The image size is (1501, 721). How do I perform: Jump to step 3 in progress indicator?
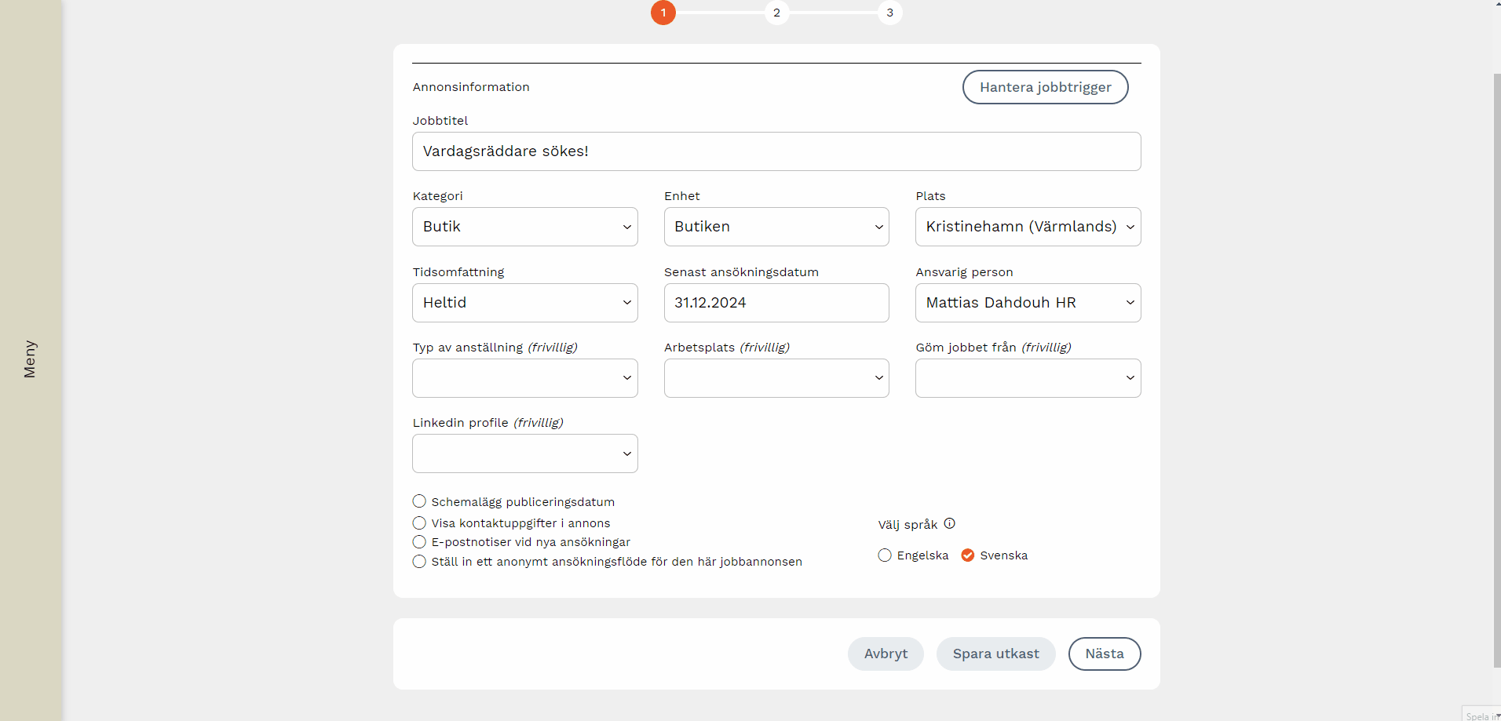(889, 13)
